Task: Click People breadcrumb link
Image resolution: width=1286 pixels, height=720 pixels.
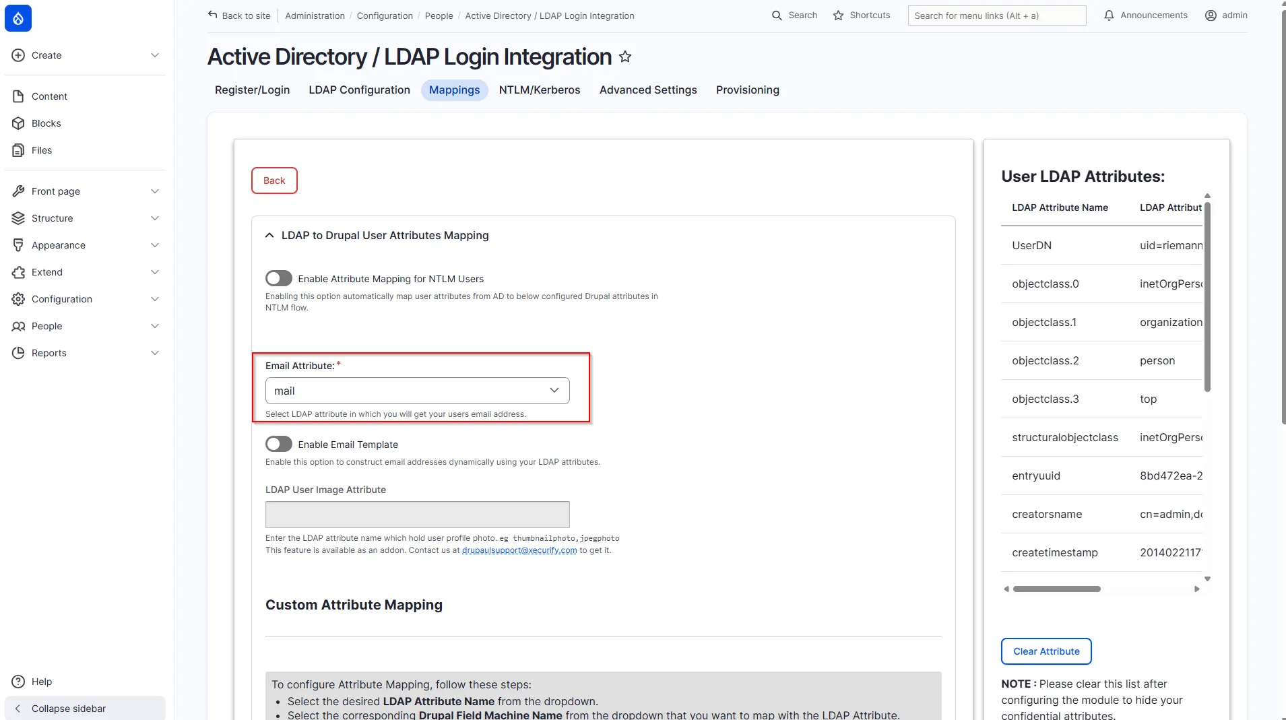Action: point(439,15)
